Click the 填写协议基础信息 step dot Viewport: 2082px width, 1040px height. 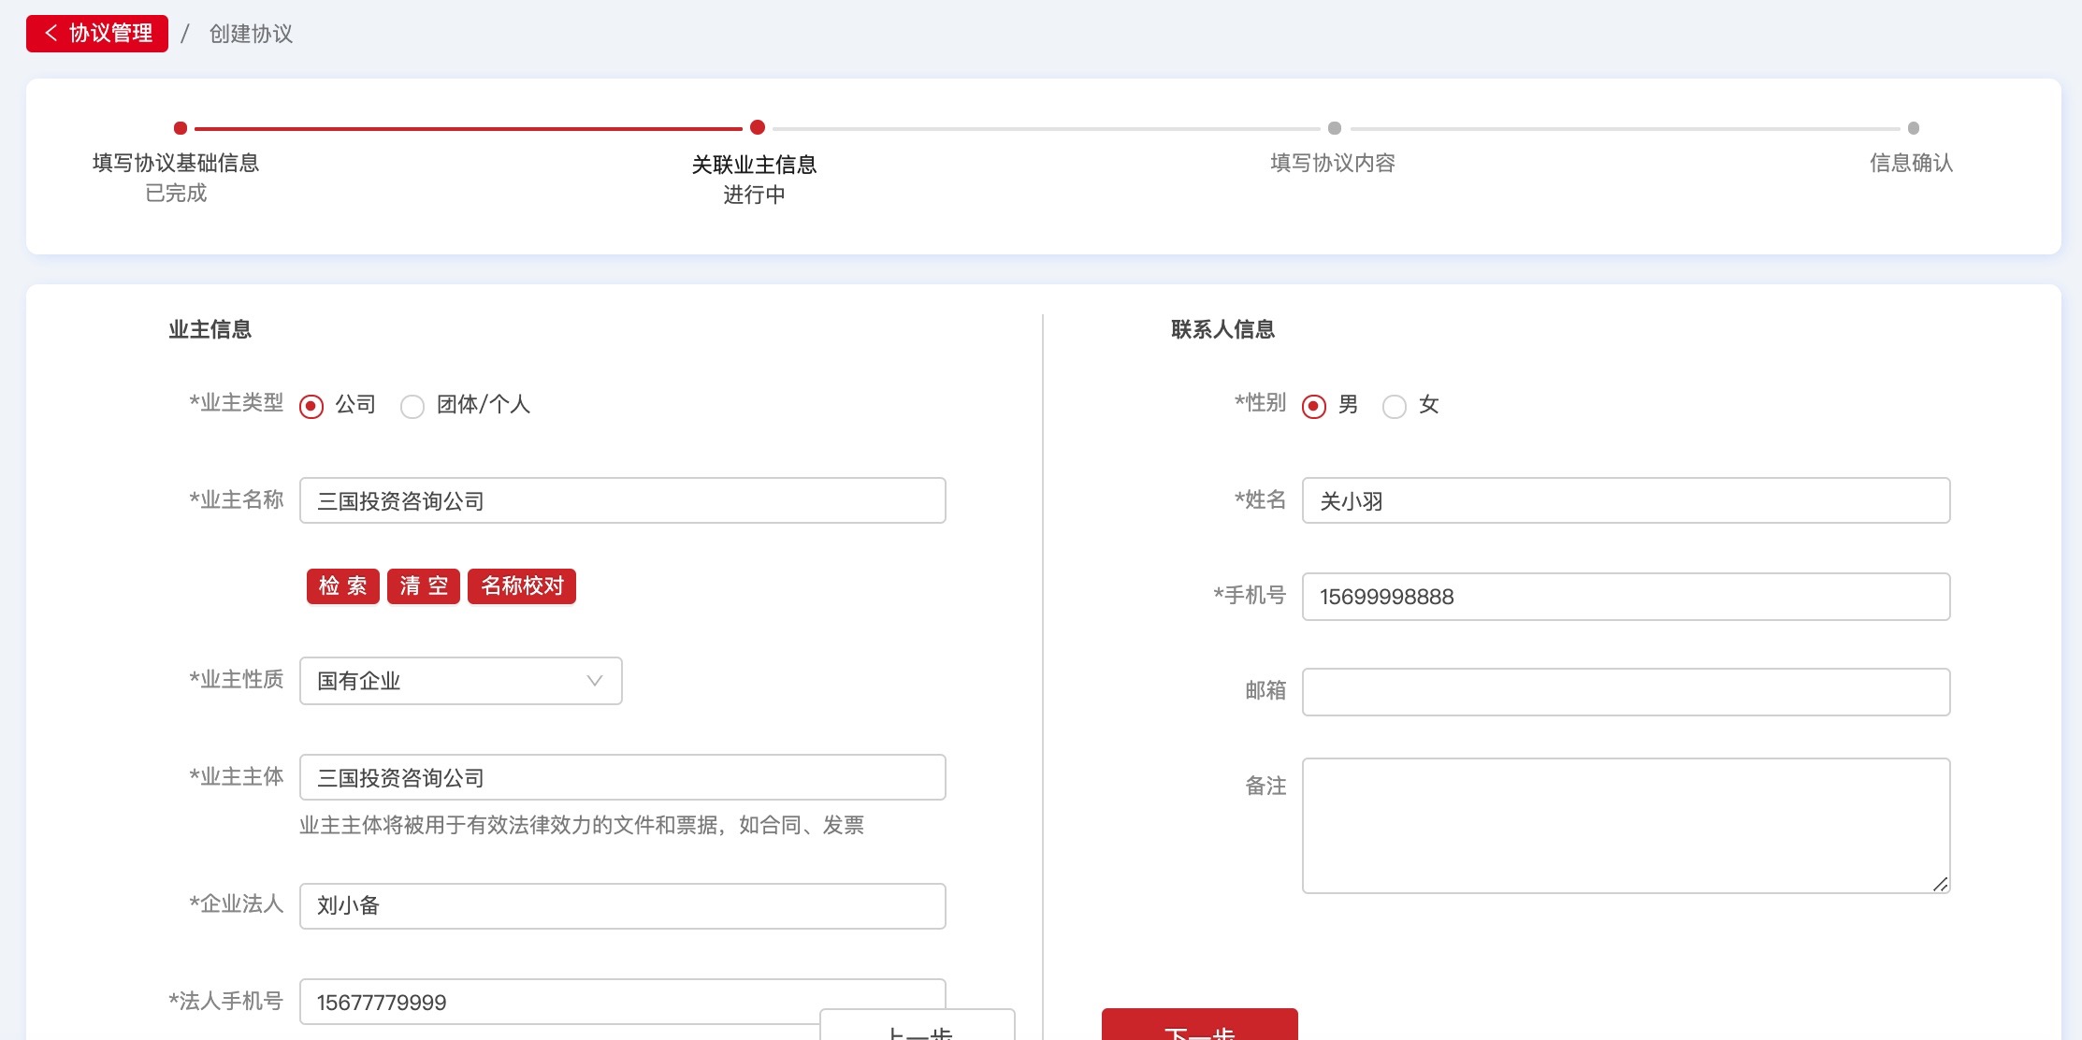click(181, 128)
